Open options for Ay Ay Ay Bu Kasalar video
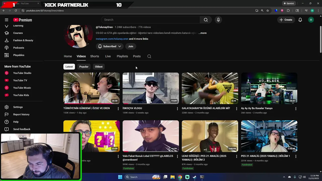Screen dimensions: 322x181 (x=296, y=109)
